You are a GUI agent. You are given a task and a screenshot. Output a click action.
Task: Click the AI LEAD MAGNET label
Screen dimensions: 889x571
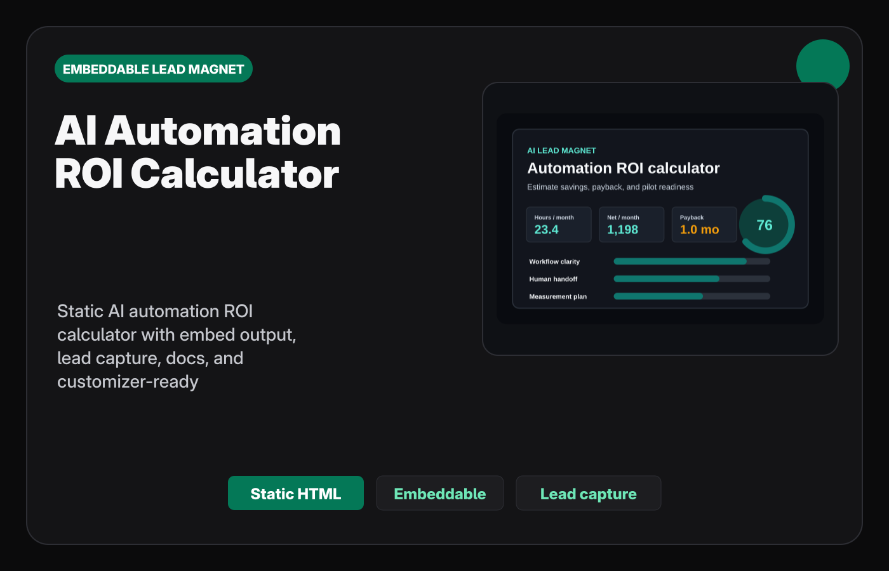point(562,150)
